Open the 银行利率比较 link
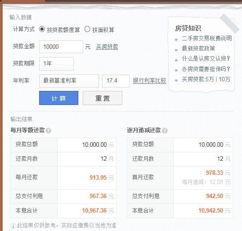The height and width of the screenshot is (231, 242). [150, 80]
